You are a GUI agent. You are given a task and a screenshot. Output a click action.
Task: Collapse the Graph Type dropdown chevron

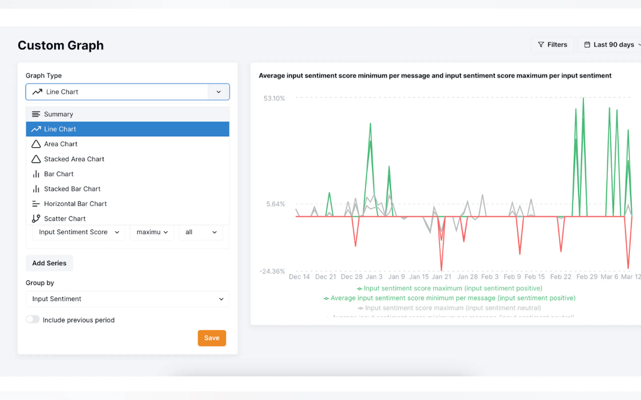tap(218, 92)
